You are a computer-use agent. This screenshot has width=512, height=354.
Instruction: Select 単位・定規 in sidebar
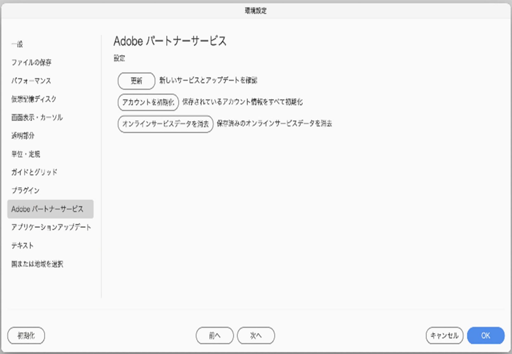click(x=26, y=154)
